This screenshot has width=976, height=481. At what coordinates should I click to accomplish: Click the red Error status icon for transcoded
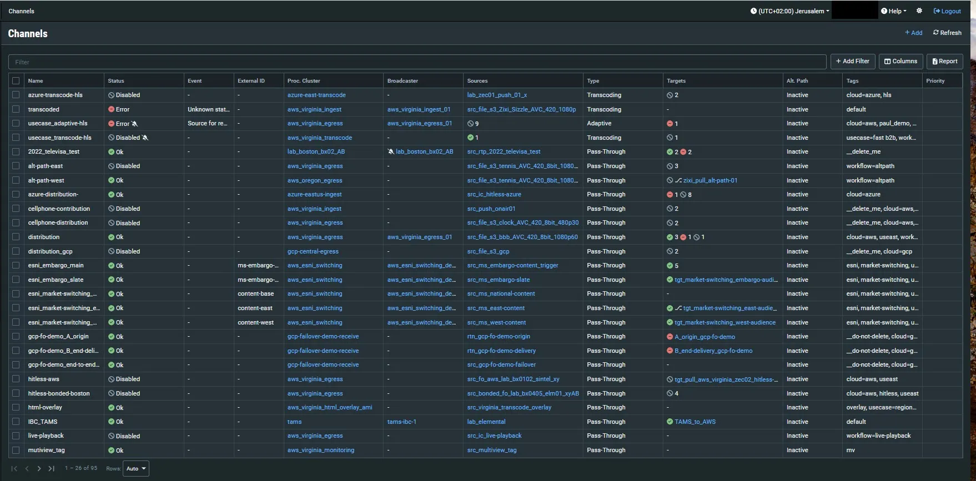tap(111, 109)
